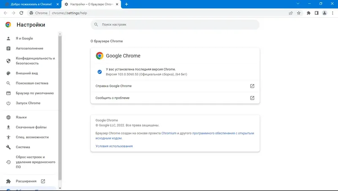338x191 pixels.
Task: Bookmark this page with the star icon
Action: (x=299, y=13)
